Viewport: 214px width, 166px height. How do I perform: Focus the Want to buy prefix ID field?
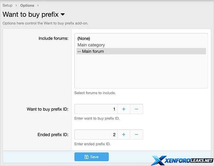pos(96,109)
